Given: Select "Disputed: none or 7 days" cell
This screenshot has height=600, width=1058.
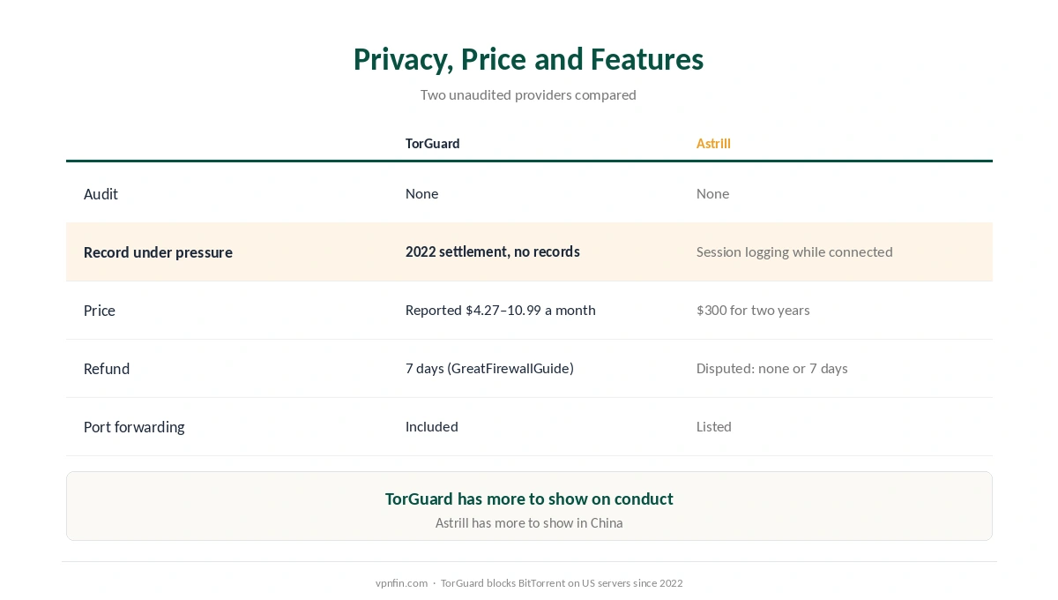Looking at the screenshot, I should coord(771,368).
